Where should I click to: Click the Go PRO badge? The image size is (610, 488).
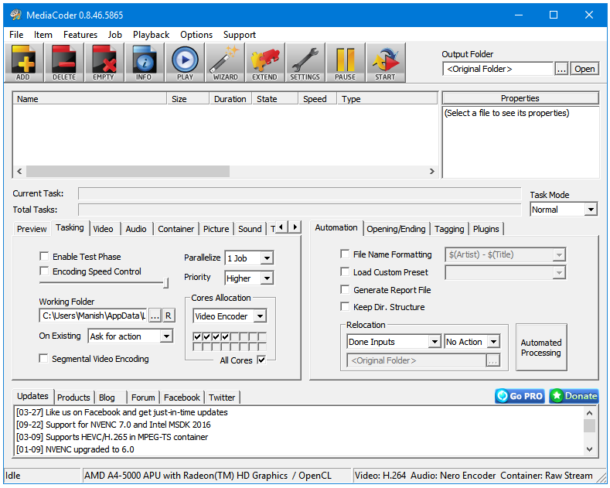520,396
